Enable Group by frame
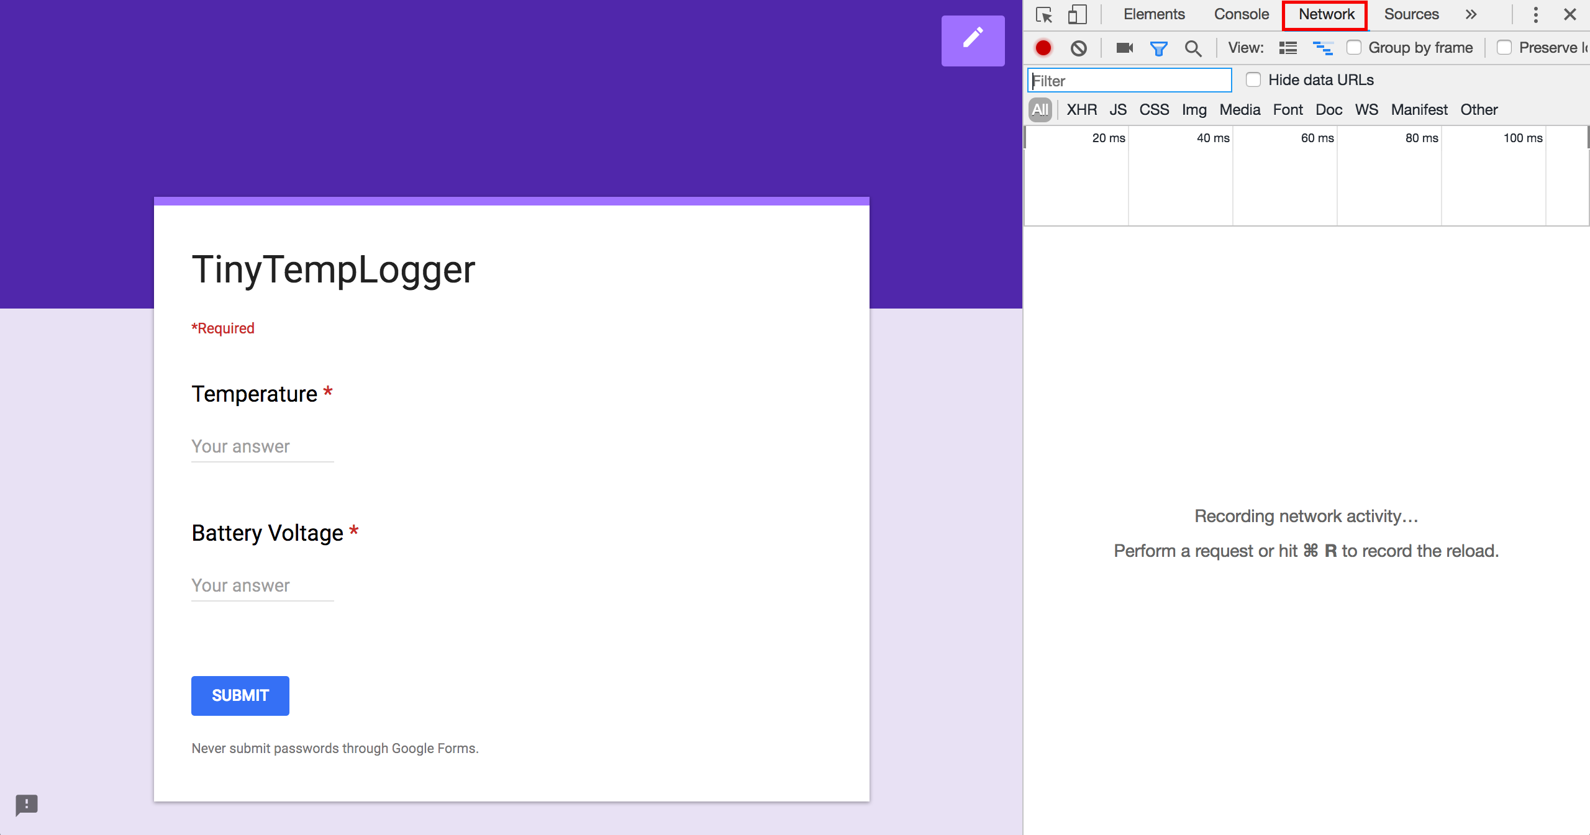 [x=1354, y=48]
